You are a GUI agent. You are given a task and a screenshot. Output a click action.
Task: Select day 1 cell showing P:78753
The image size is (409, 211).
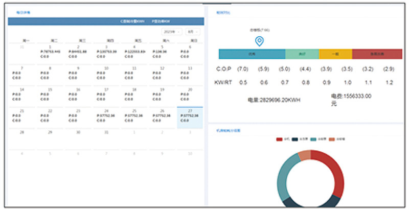tap(50, 54)
